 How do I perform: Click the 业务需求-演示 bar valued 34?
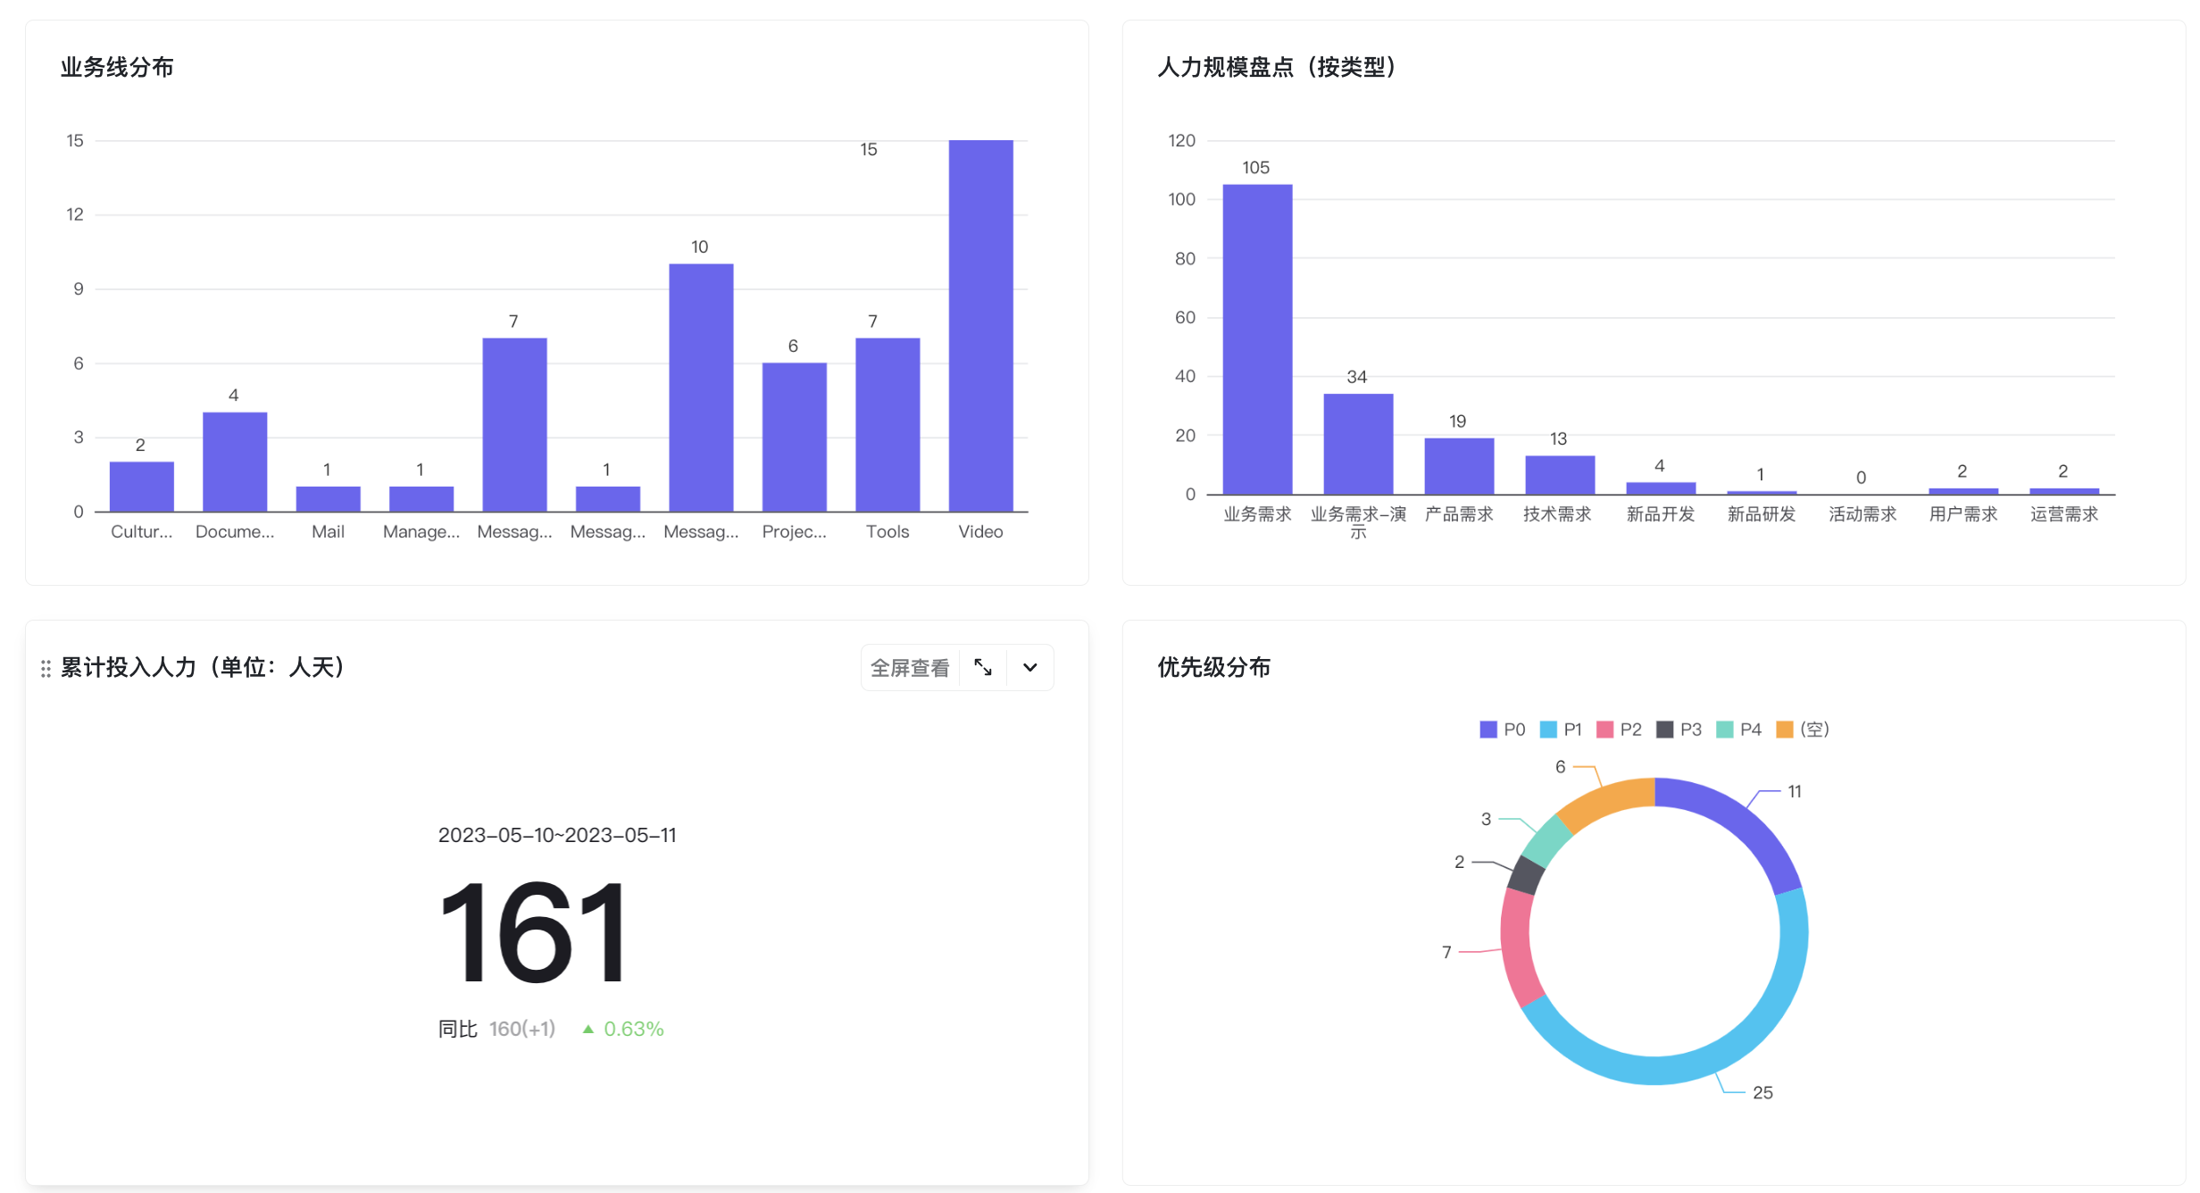1358,444
